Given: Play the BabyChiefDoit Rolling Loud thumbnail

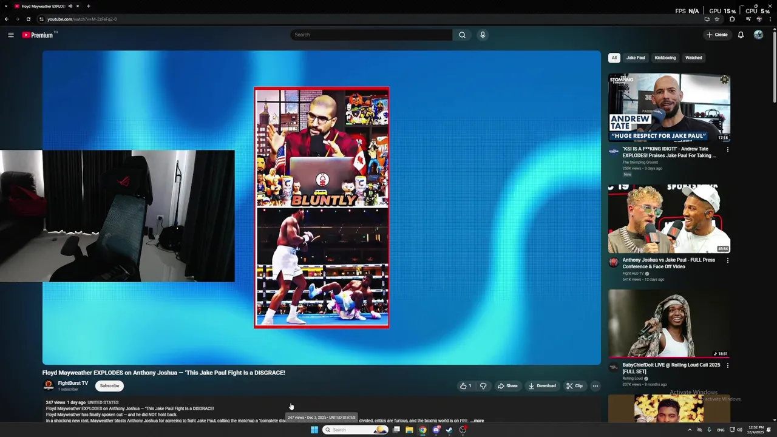Looking at the screenshot, I should 669,324.
